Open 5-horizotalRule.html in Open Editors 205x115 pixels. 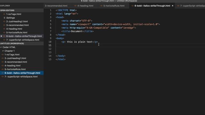pos(17,33)
